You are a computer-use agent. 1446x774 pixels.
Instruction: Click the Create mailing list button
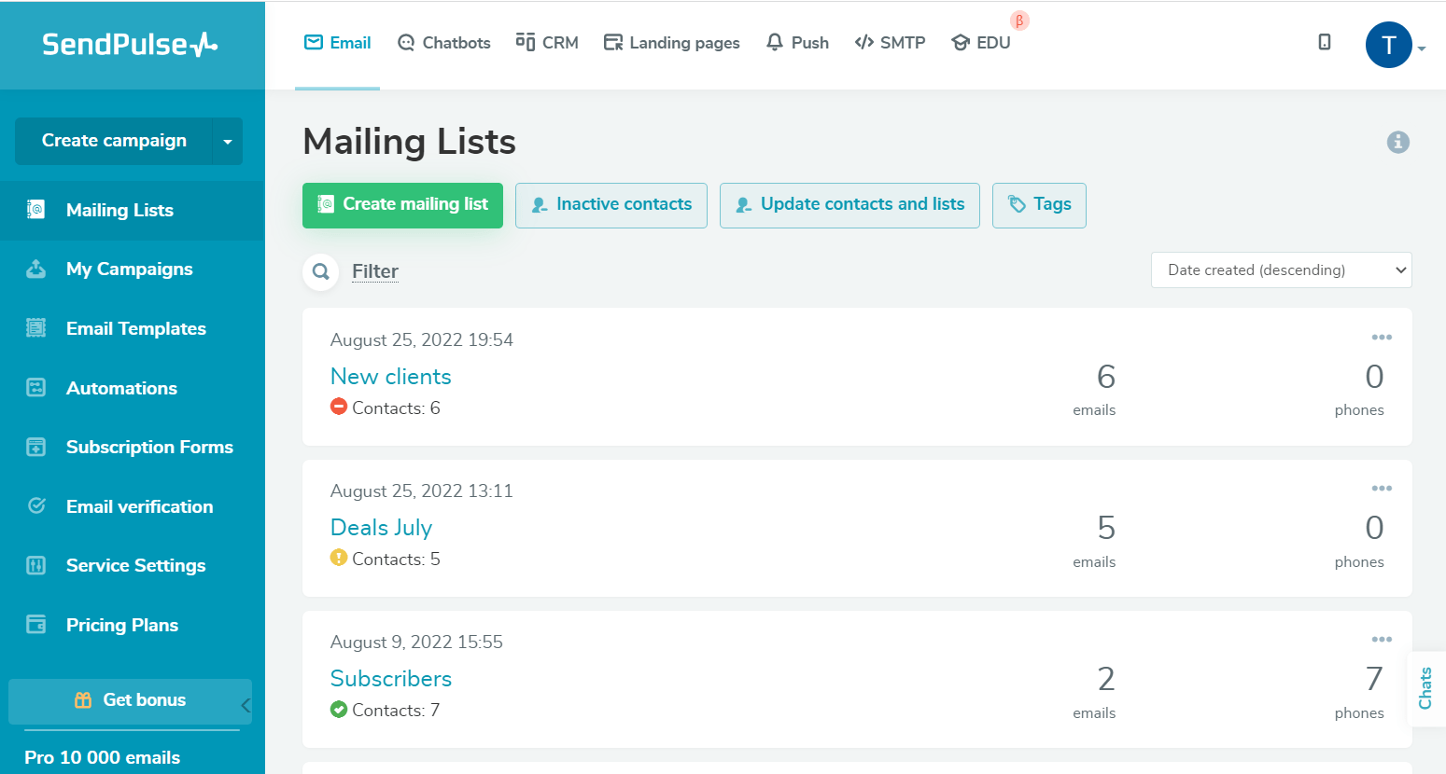click(402, 205)
